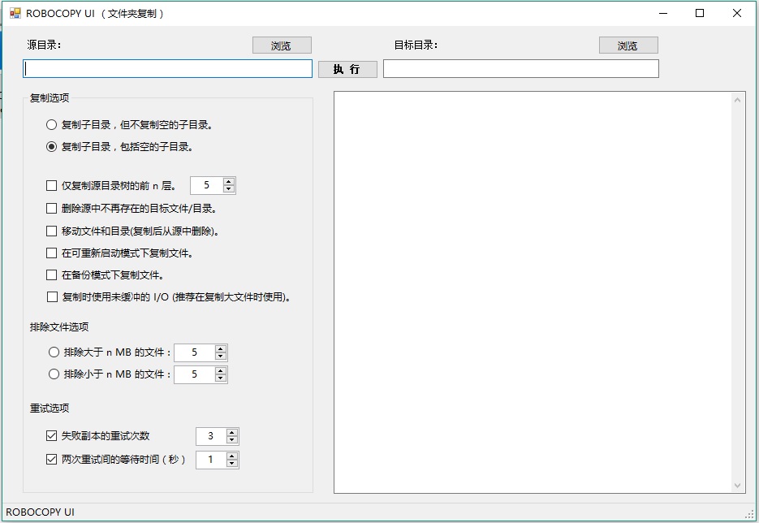The width and height of the screenshot is (759, 523).
Task: Focus the 源目录 path input field
Action: pyautogui.click(x=167, y=69)
